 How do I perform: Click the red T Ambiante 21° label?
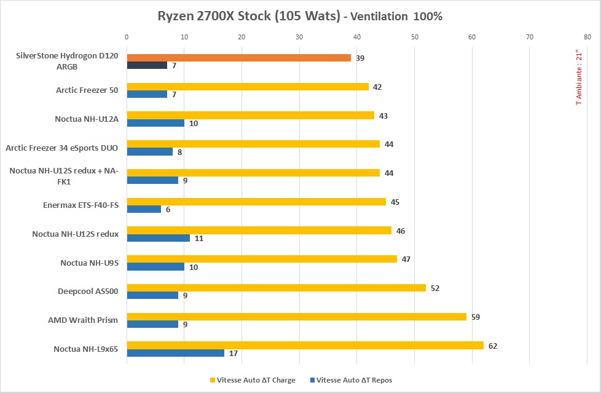click(x=579, y=77)
